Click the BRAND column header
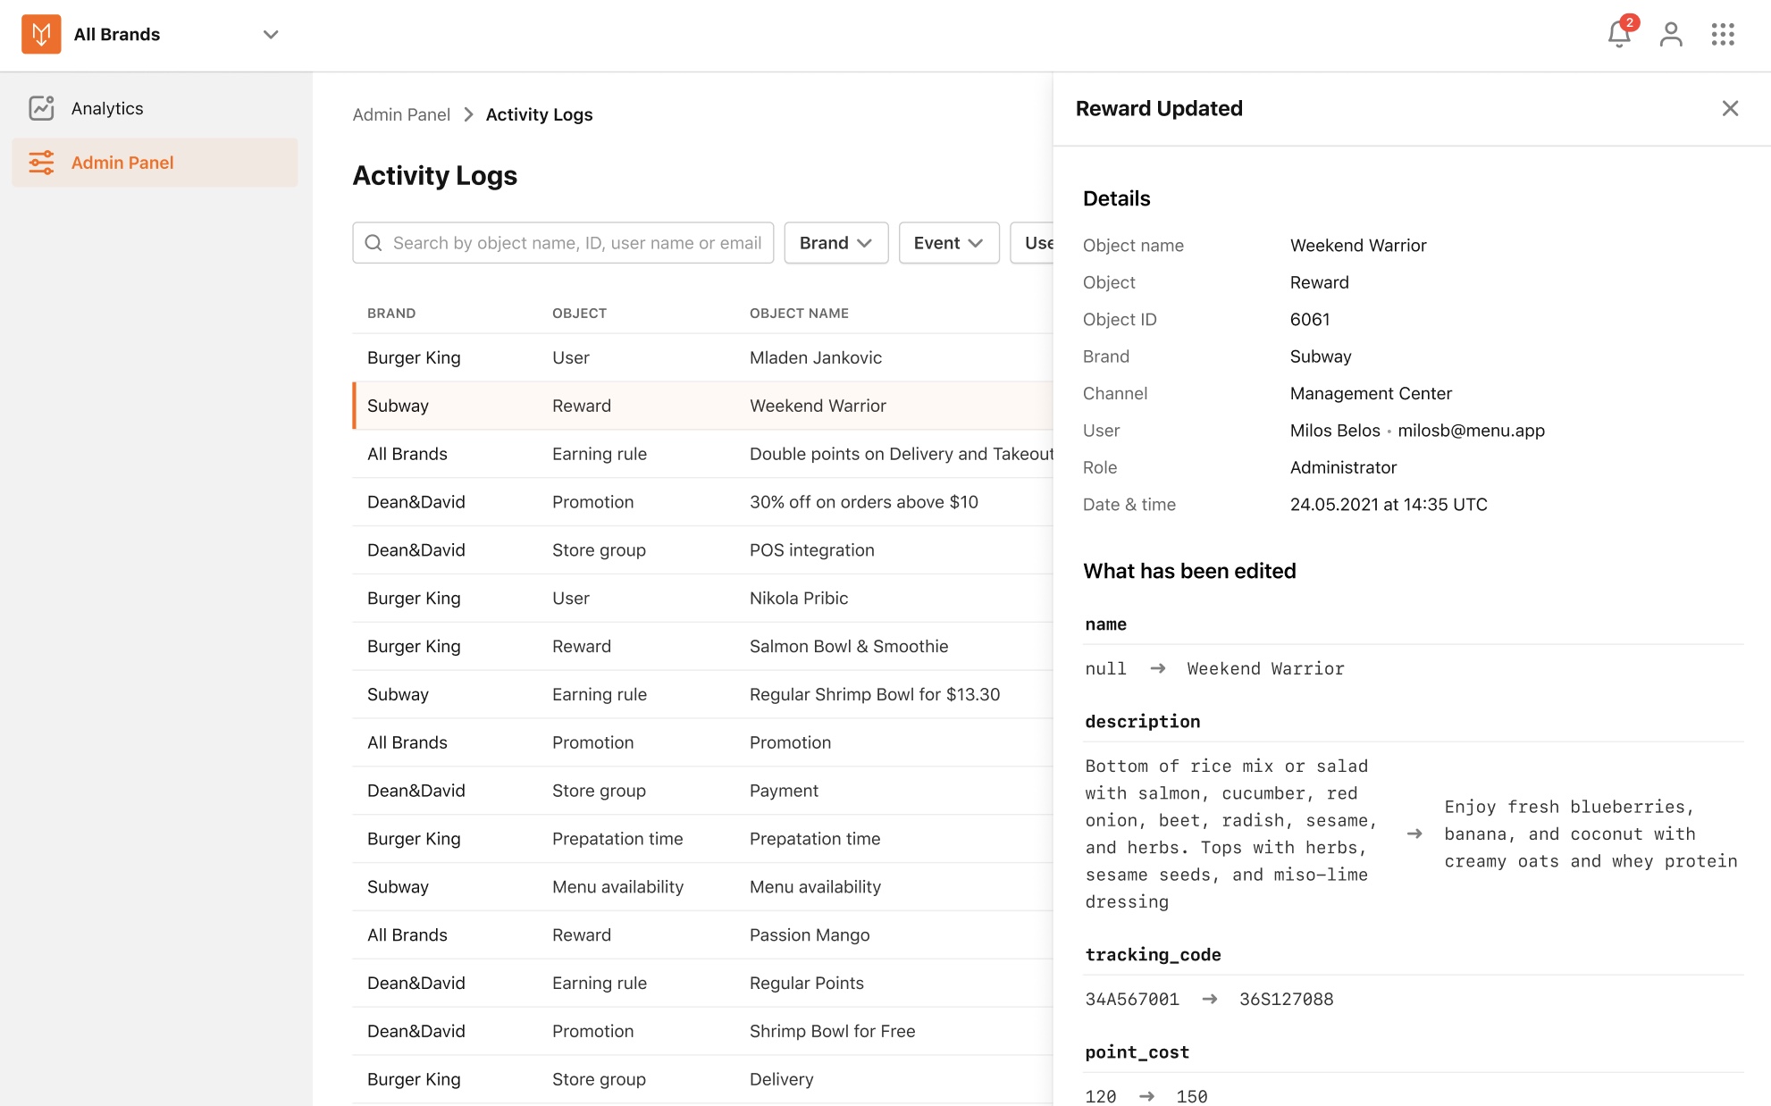 pyautogui.click(x=391, y=314)
